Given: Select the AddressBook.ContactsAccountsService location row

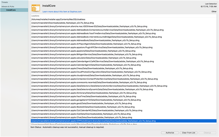Looking at the screenshot, I should pyautogui.click(x=124, y=30).
